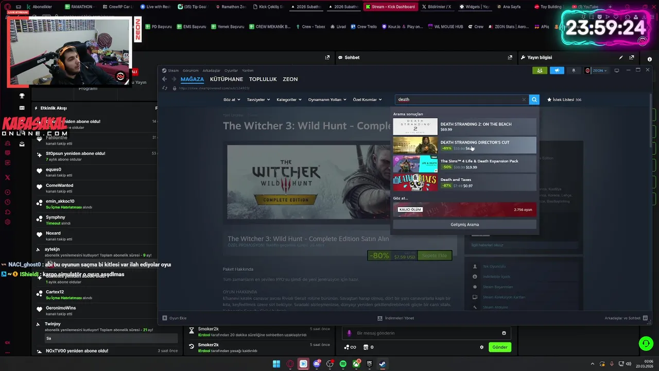Click the green support headset bubble
Screen dimensions: 659x371
tap(646, 343)
